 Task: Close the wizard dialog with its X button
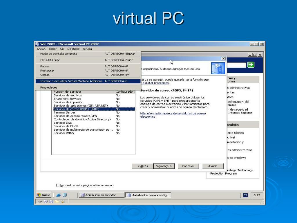tap(224, 58)
